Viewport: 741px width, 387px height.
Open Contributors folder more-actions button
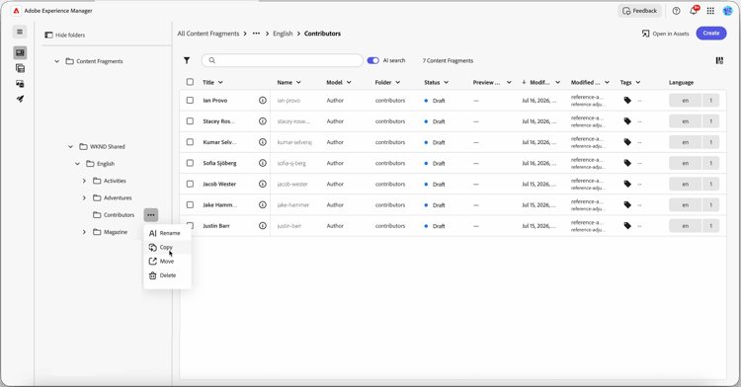point(151,215)
